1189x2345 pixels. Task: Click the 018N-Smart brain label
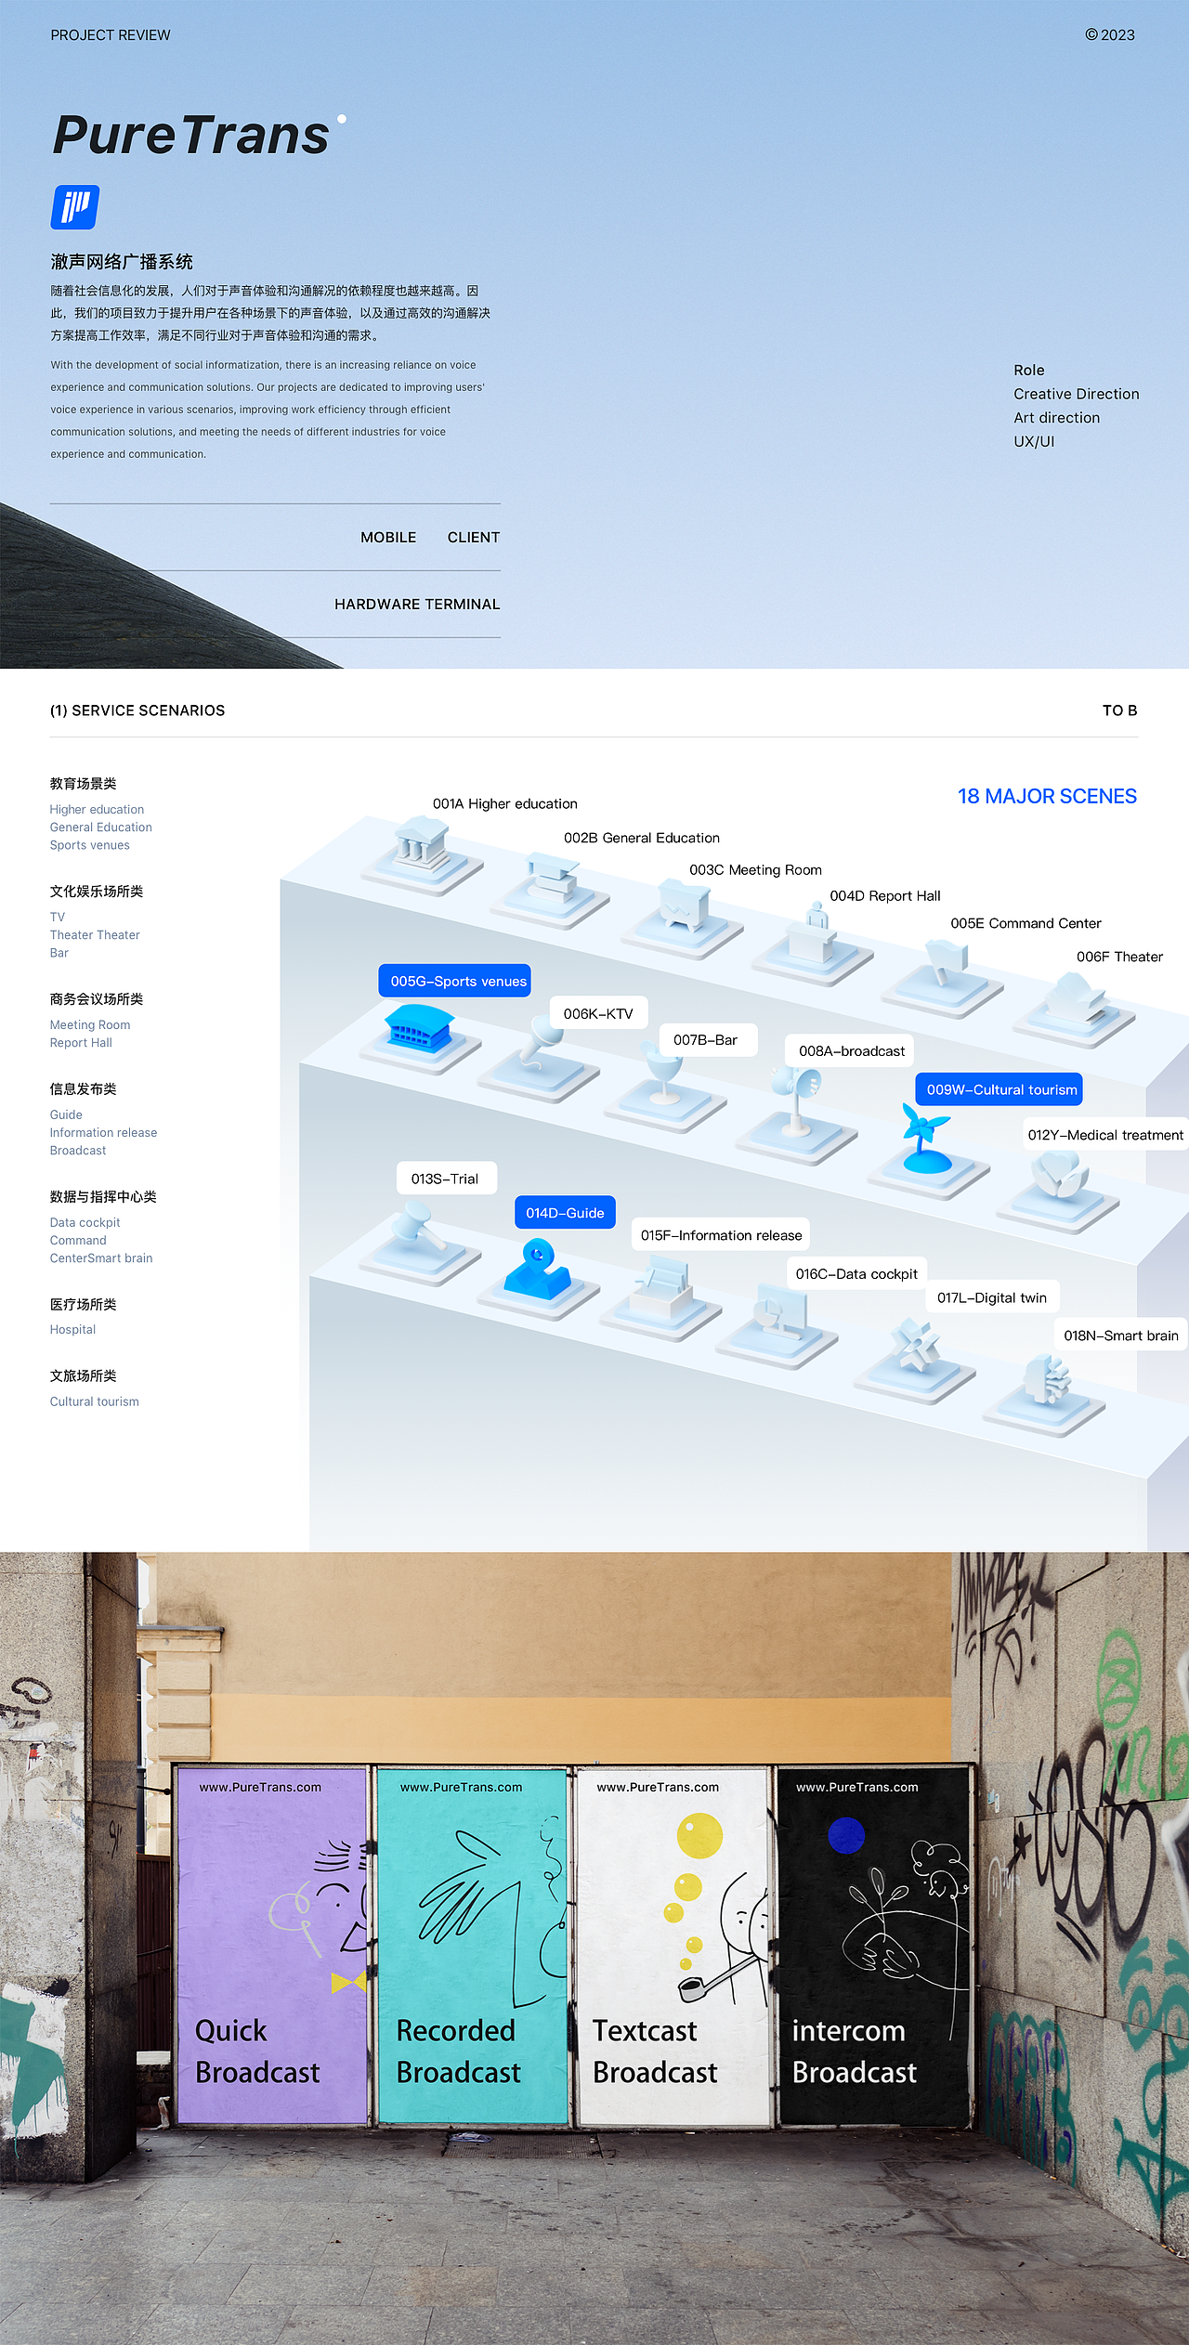pos(1120,1335)
